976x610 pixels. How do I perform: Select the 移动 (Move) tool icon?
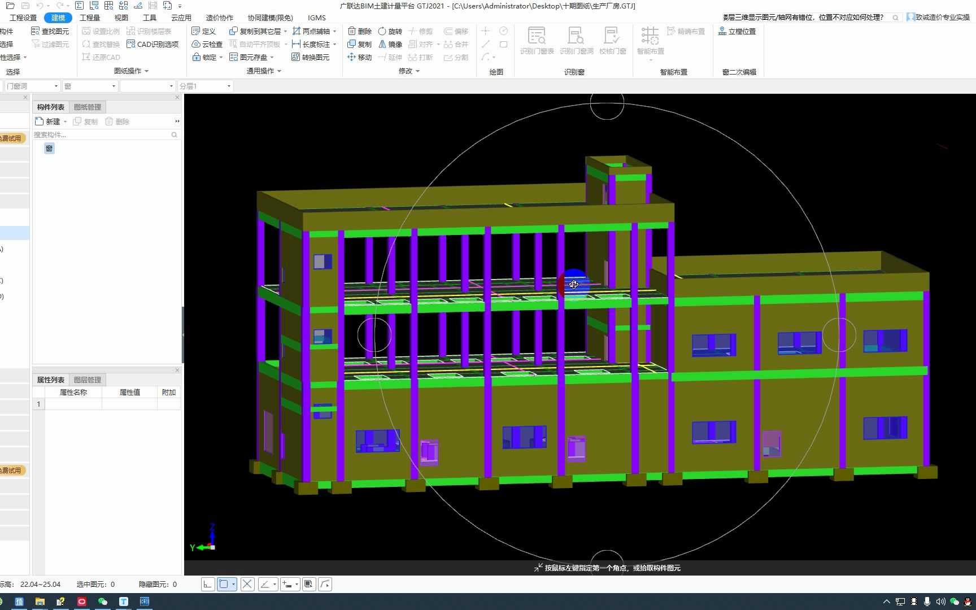click(352, 57)
